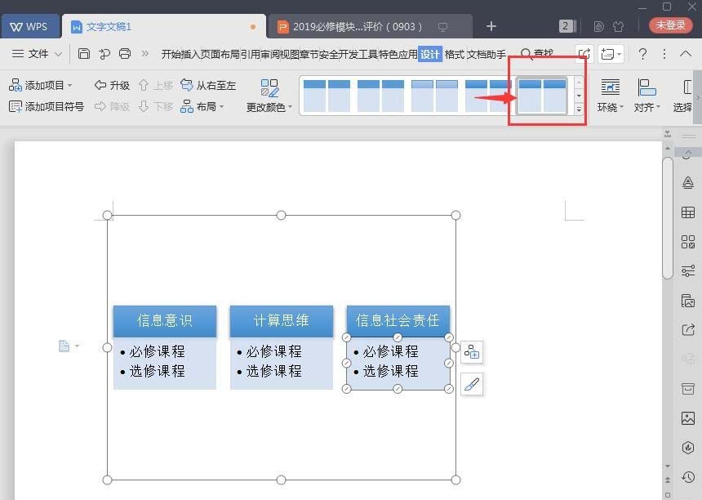Open the three-dot more options menu
702x500 pixels.
(x=664, y=54)
